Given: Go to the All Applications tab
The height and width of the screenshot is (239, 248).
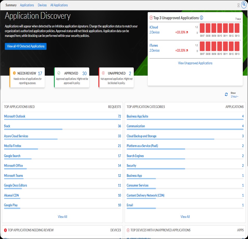Looking at the screenshot, I should 59,5.
